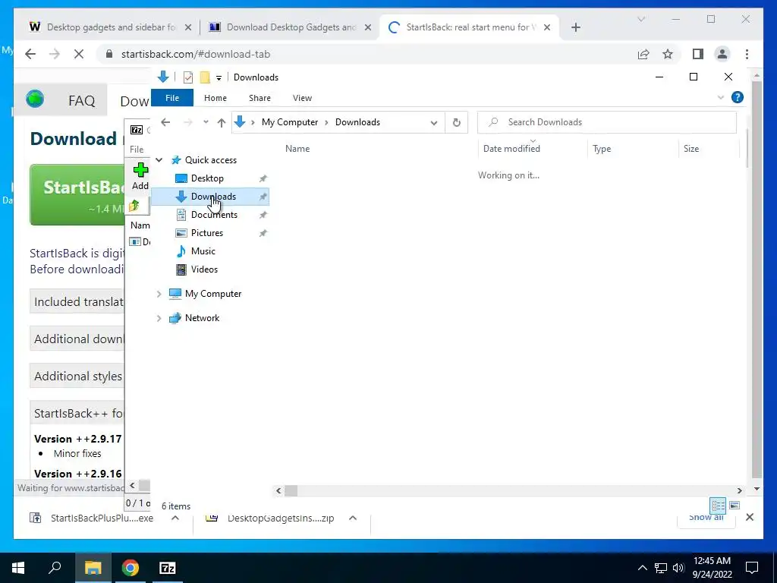This screenshot has height=583, width=777.
Task: Click the up-folder icon in 7-Zip
Action: click(134, 206)
